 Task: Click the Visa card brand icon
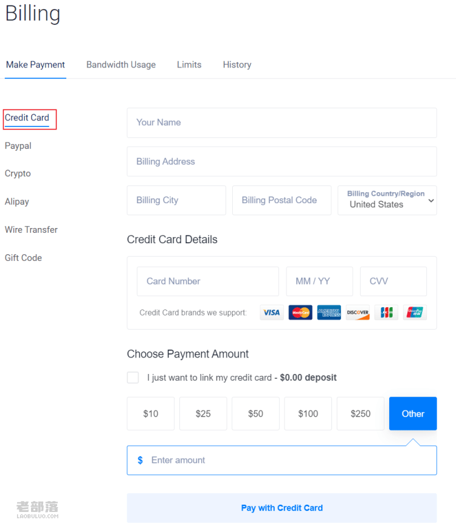tap(272, 313)
